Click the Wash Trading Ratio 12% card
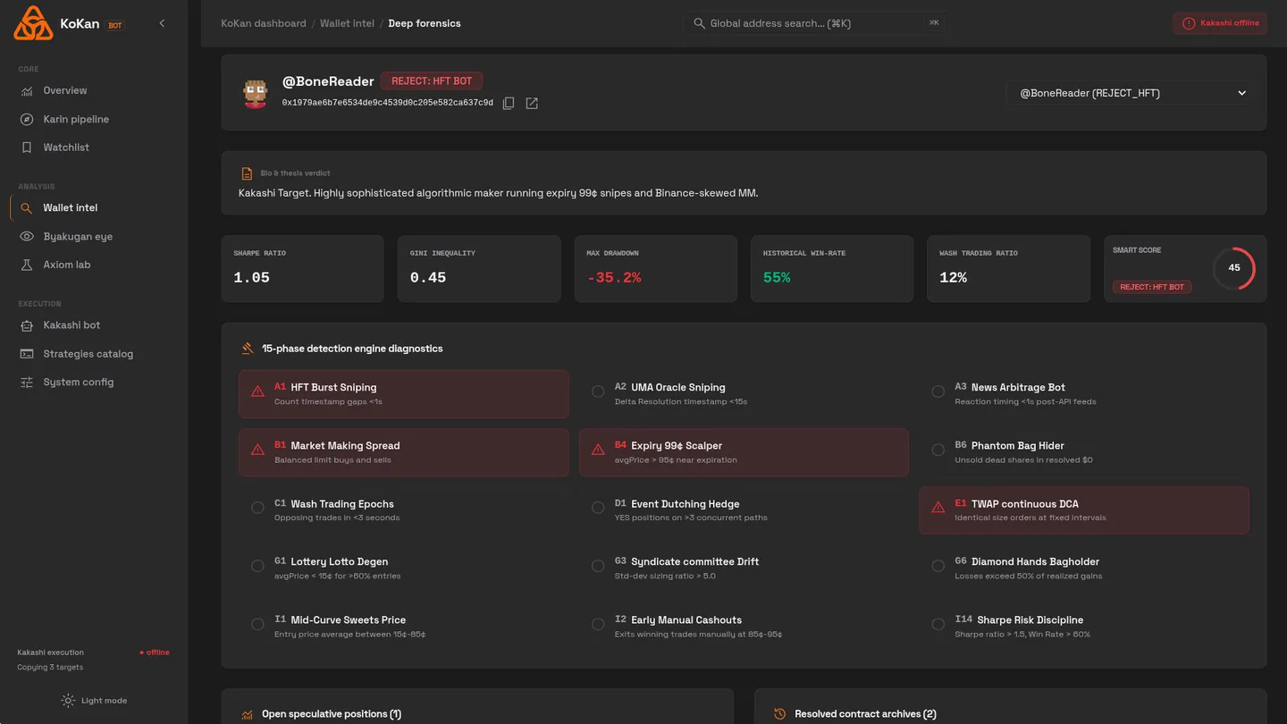 1008,268
